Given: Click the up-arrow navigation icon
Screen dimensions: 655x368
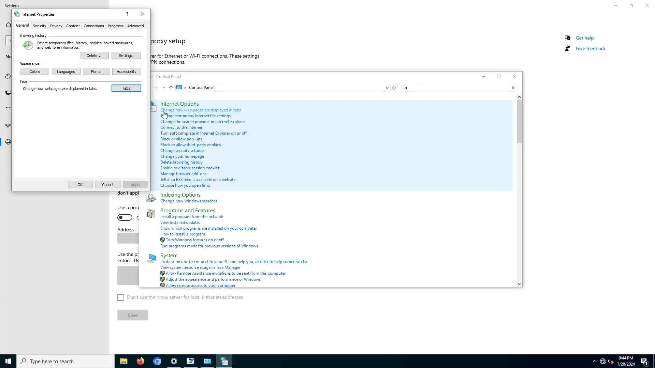Looking at the screenshot, I should pyautogui.click(x=171, y=88).
